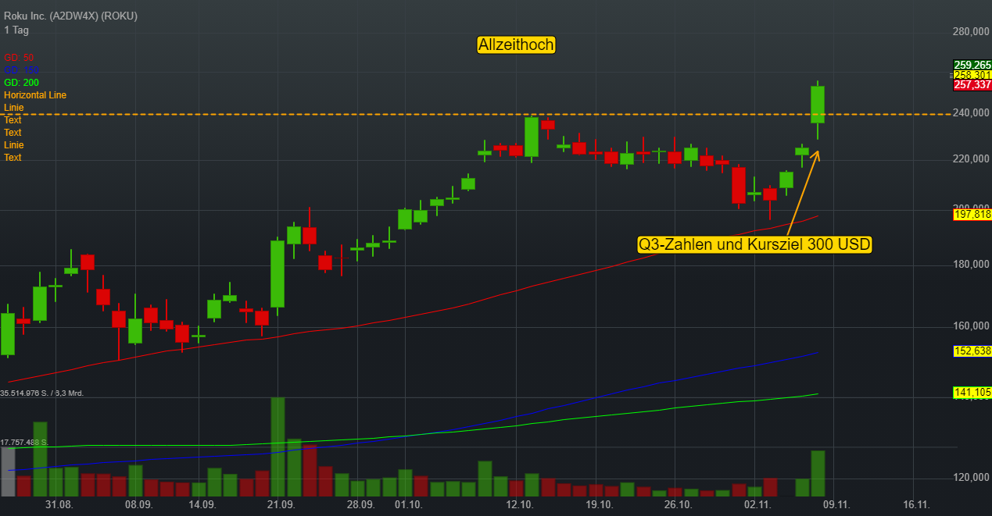Viewport: 992px width, 516px height.
Task: Click the 180,000 price axis label
Action: click(972, 265)
